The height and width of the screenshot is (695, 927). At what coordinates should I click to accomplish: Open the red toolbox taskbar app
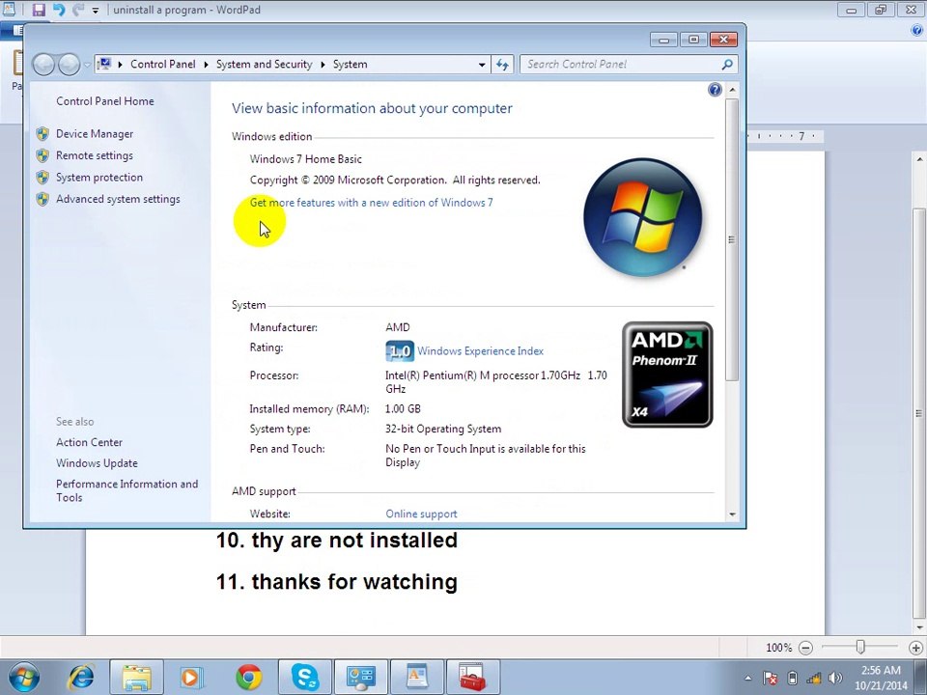[x=473, y=678]
